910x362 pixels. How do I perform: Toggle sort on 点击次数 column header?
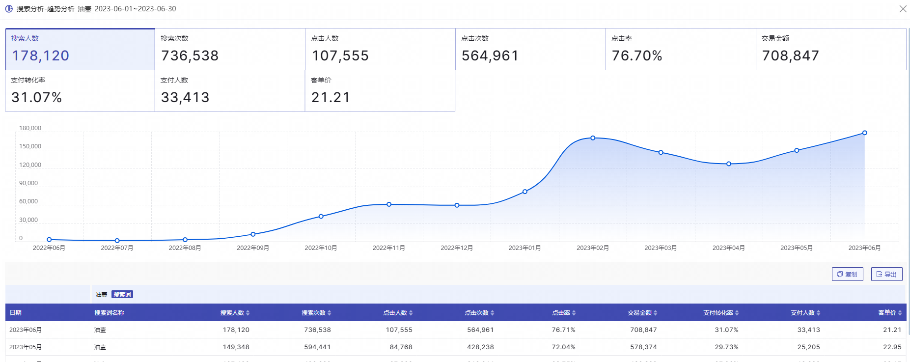click(x=493, y=313)
